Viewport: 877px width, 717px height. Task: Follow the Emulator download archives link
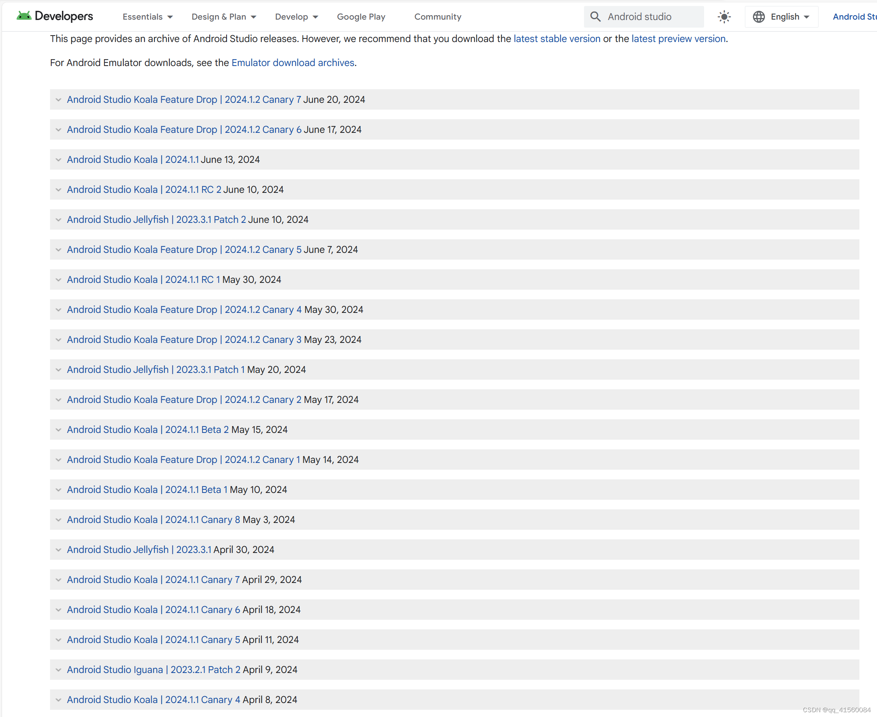pyautogui.click(x=293, y=63)
